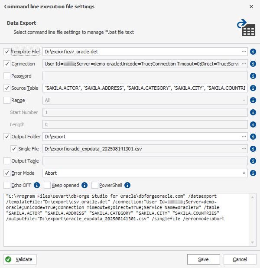The image size is (260, 268).
Task: Click the empty Output Table field
Action: [x=145, y=161]
